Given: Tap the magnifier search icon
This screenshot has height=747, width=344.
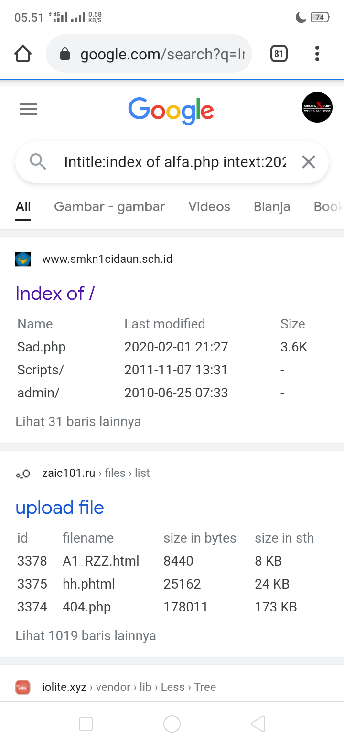Looking at the screenshot, I should (x=38, y=162).
